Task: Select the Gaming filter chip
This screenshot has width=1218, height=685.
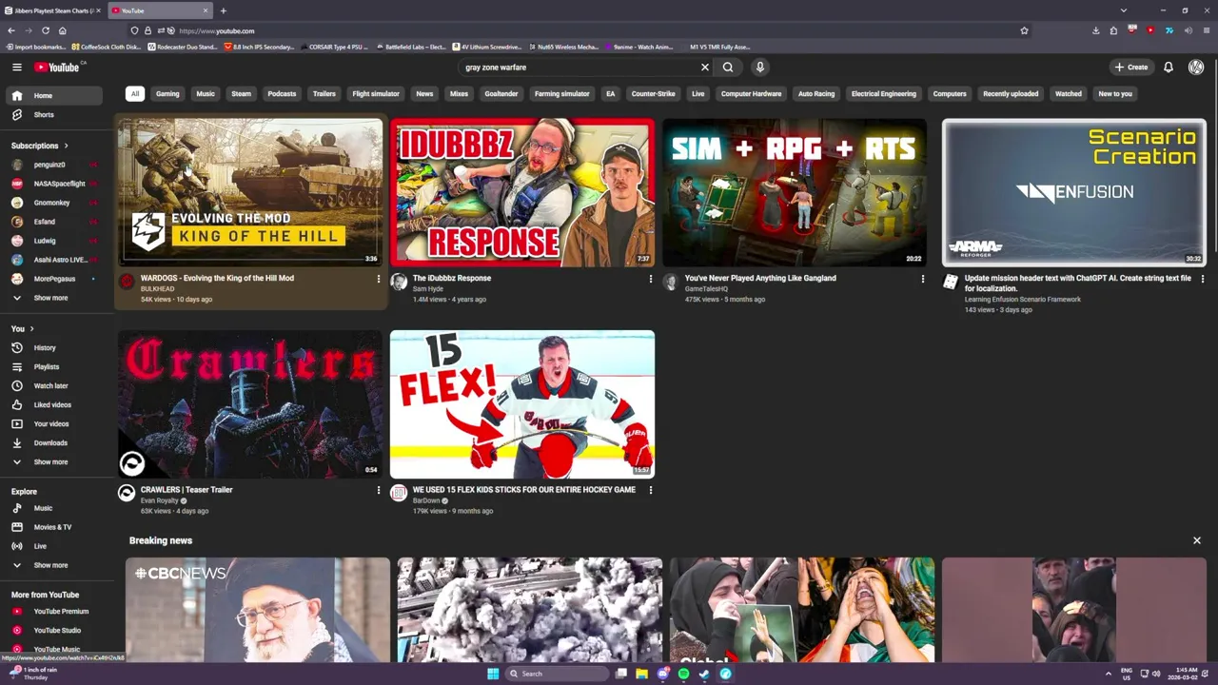Action: [x=167, y=94]
